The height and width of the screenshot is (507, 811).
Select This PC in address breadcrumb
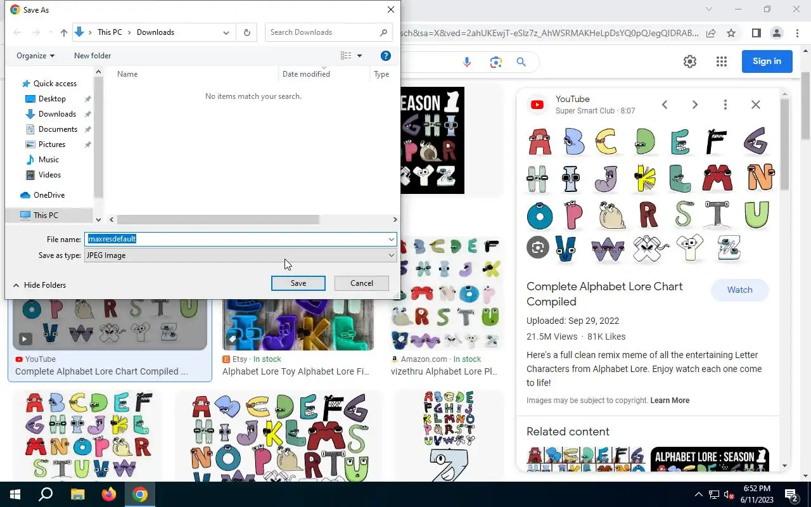110,32
